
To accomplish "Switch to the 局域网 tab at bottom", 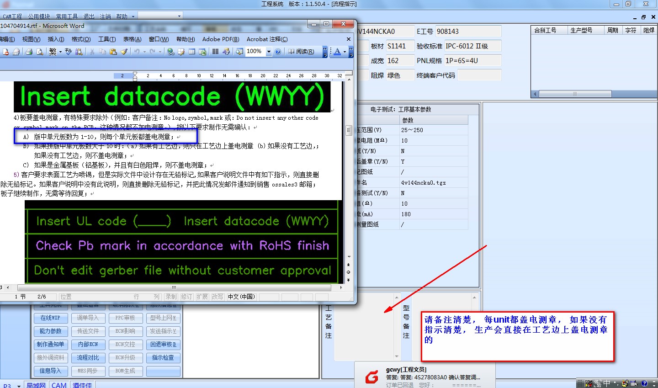I will 36,385.
